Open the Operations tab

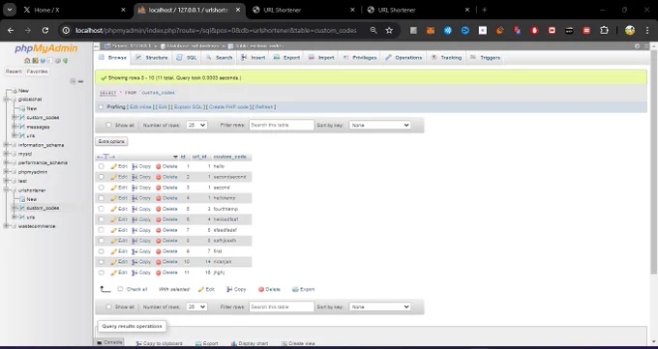tap(404, 58)
